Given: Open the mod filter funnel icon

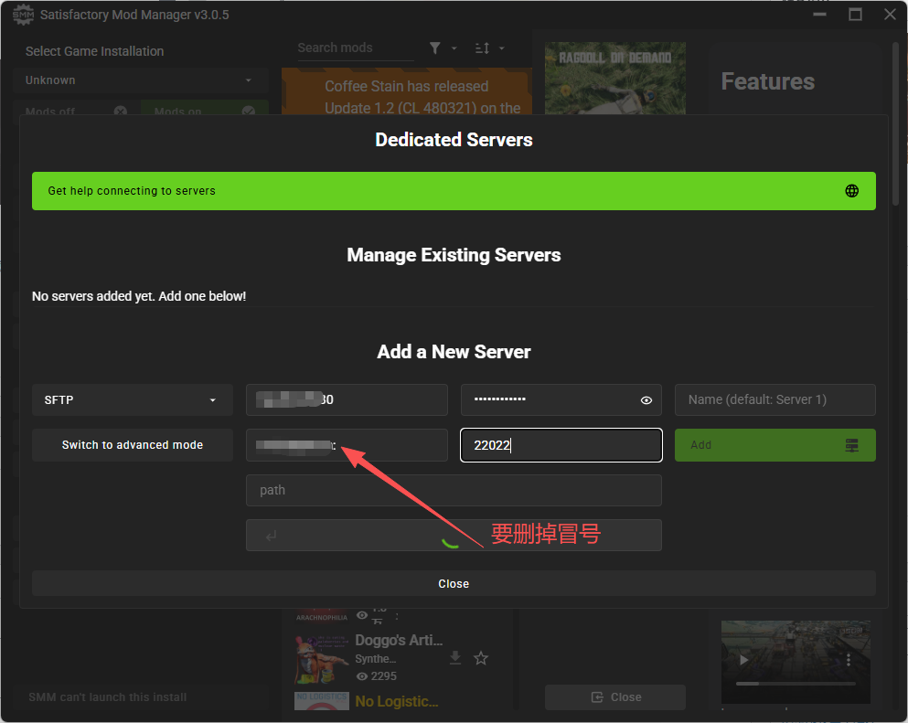Looking at the screenshot, I should [x=435, y=48].
